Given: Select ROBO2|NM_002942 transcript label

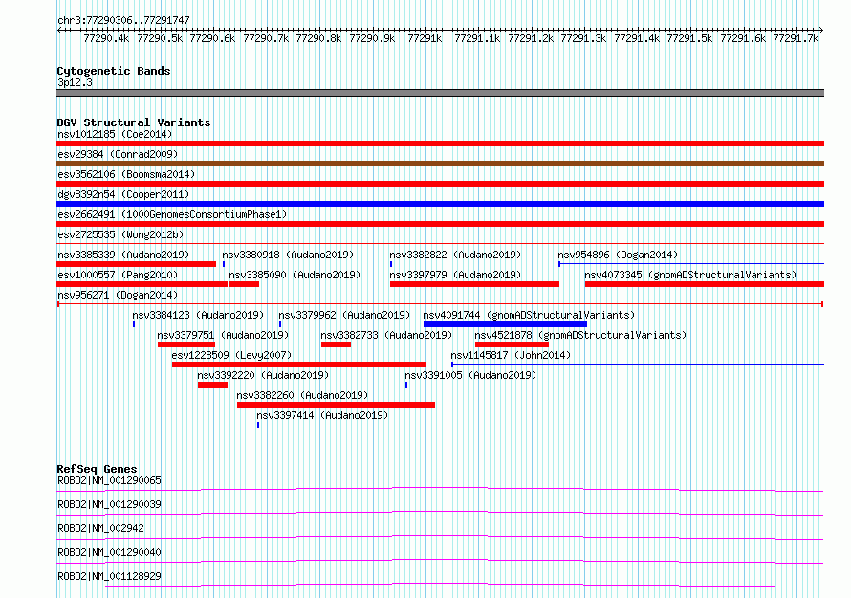Looking at the screenshot, I should [x=100, y=528].
